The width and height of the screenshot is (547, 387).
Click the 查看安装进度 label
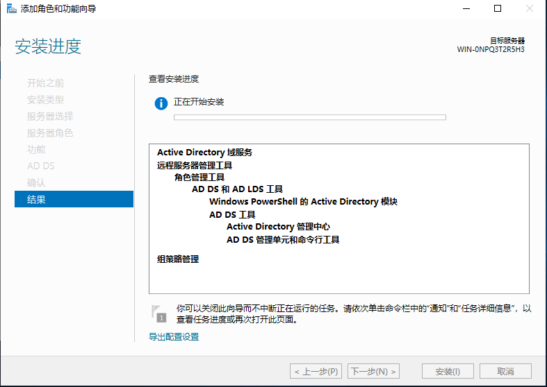pyautogui.click(x=174, y=79)
